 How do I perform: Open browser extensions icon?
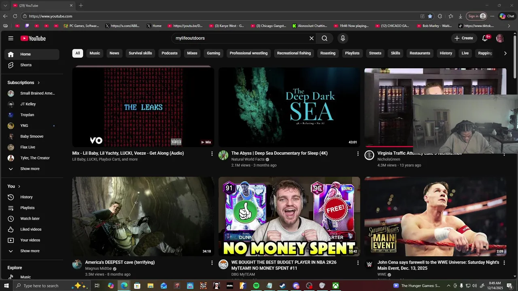click(x=440, y=16)
